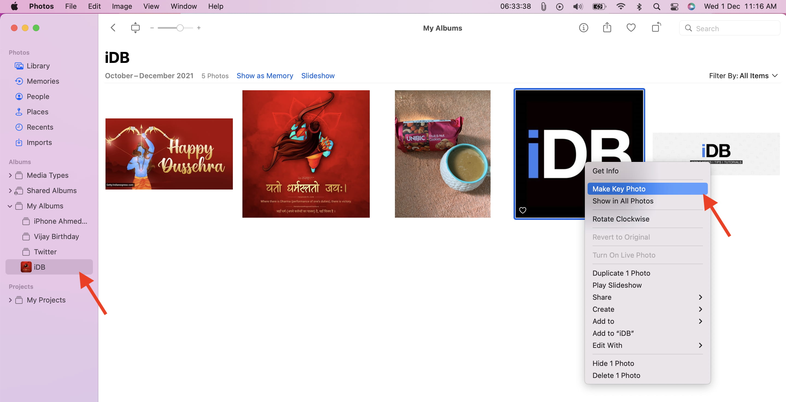Click Show as Memory link
The height and width of the screenshot is (402, 786).
point(265,76)
